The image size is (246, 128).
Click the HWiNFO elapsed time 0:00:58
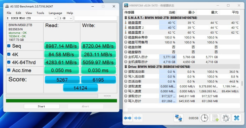point(193,118)
